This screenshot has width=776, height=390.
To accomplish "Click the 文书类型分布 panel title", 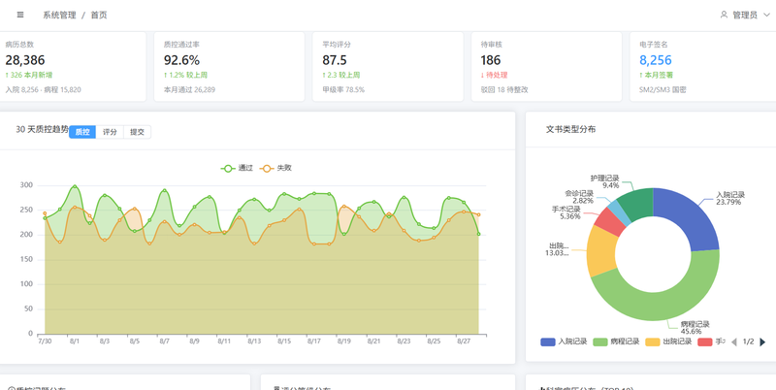I will click(570, 129).
